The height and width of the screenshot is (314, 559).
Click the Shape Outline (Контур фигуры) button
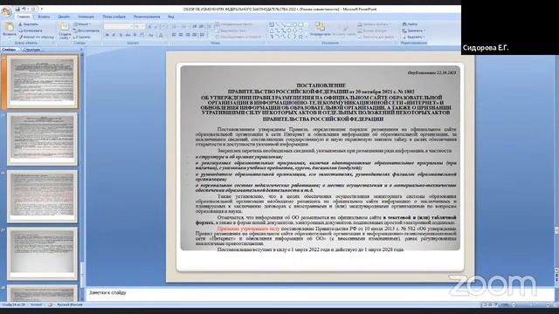(x=373, y=31)
